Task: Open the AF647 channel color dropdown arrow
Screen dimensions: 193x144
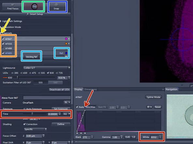Action: pyautogui.click(x=69, y=39)
